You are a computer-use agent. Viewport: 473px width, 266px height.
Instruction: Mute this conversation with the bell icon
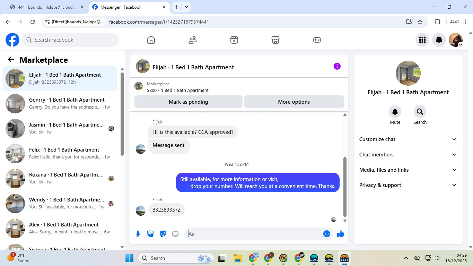pos(395,112)
